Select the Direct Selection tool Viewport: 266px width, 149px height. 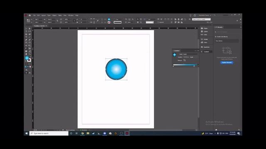[x=30, y=29]
